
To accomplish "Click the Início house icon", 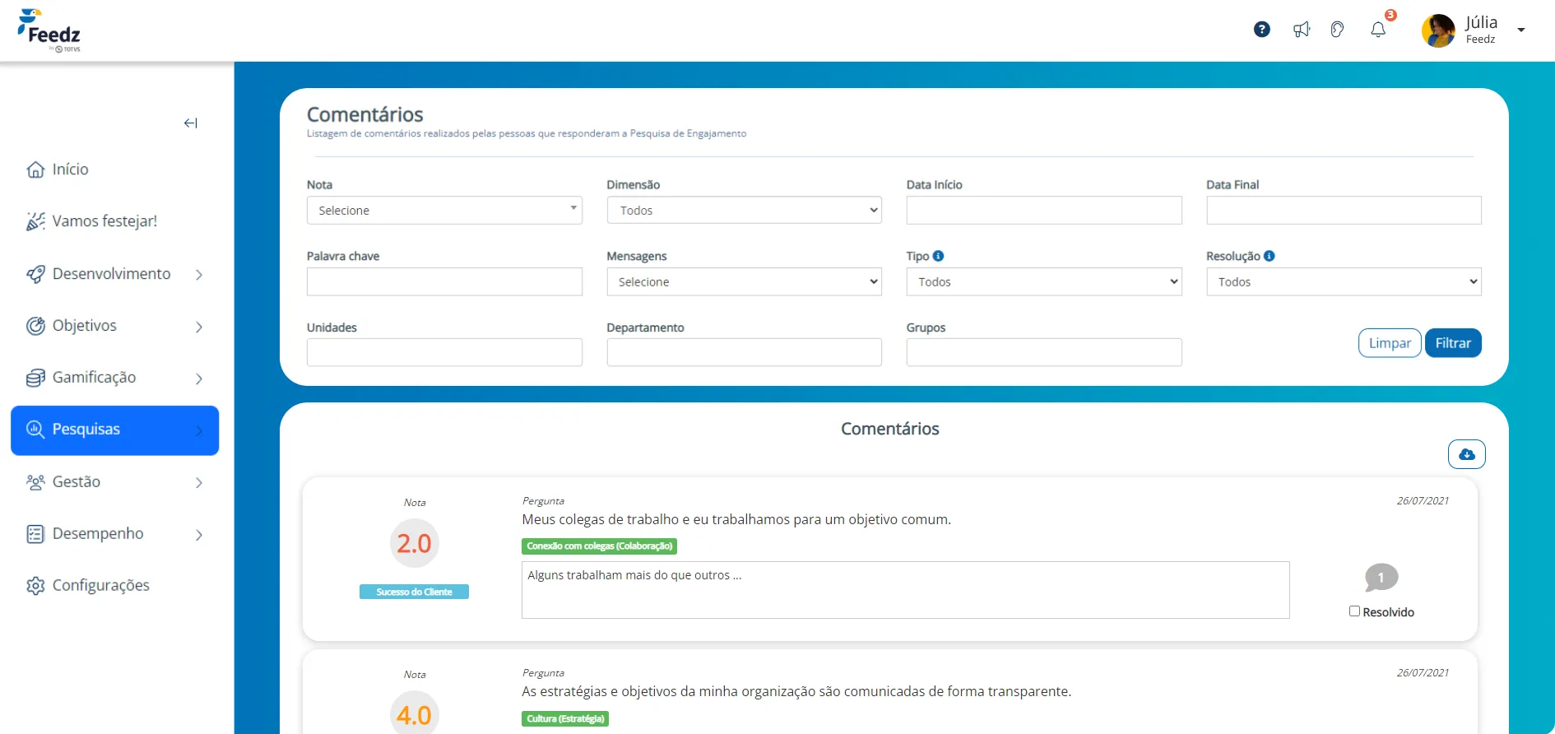I will pyautogui.click(x=35, y=170).
